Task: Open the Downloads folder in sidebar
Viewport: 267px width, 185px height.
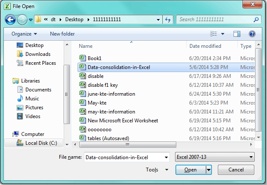Action: pos(38,54)
